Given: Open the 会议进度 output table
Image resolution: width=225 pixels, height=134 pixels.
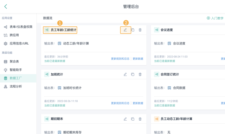Looking at the screenshot, I should [x=179, y=43].
